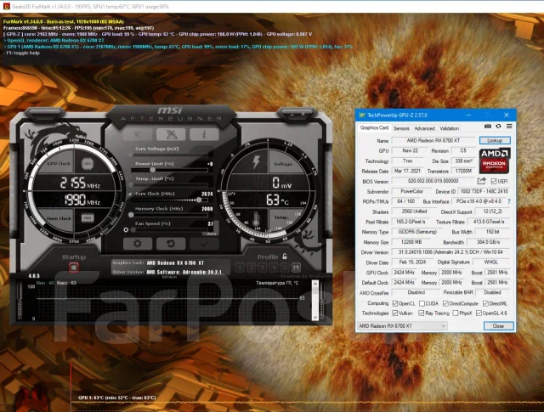544x412 pixels.
Task: Toggle the PhysX checkbox
Action: [456, 313]
